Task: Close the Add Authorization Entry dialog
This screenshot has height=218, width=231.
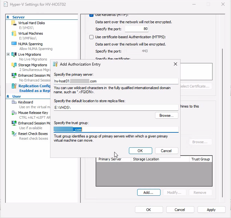Action: (175, 64)
